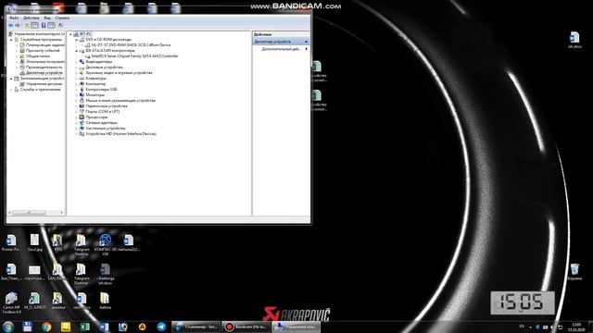Screen dimensions: 593x333
Task: Select Мыши и иные указывающие устройства
Action: click(120, 101)
